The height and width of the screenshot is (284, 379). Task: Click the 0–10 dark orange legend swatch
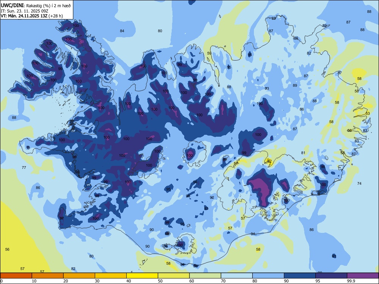click(x=16, y=276)
